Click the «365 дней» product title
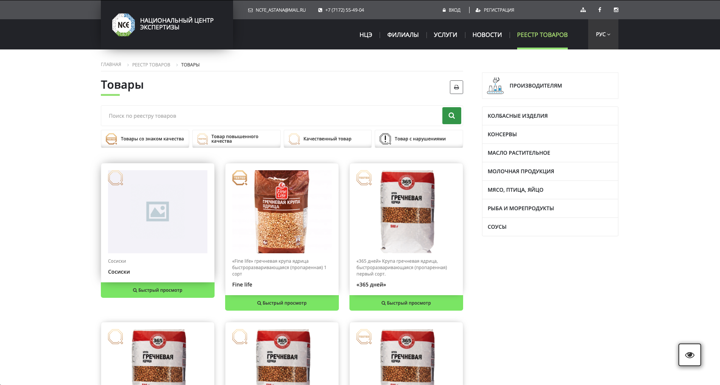Image resolution: width=720 pixels, height=385 pixels. (371, 285)
